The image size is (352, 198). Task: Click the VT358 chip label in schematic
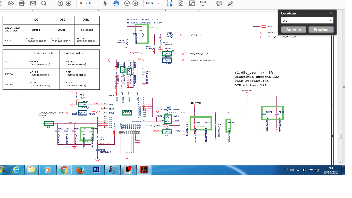pos(127,112)
